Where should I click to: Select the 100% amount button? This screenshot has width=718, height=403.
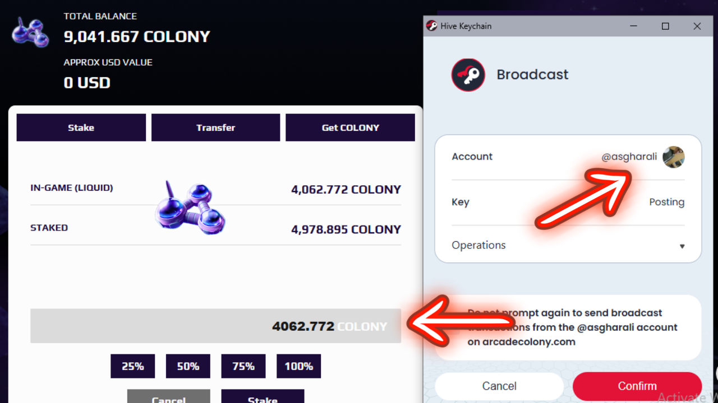[x=298, y=366]
